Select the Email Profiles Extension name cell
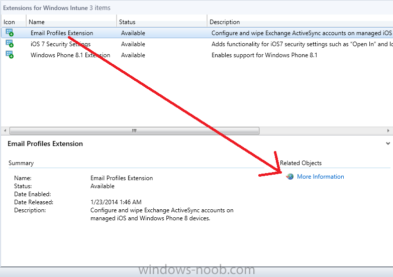Viewport: 393px width, 277px height. pyautogui.click(x=62, y=33)
